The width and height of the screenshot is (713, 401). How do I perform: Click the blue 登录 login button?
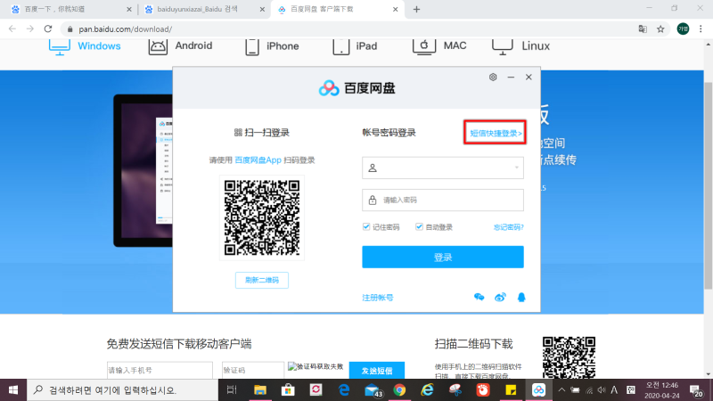pyautogui.click(x=442, y=257)
